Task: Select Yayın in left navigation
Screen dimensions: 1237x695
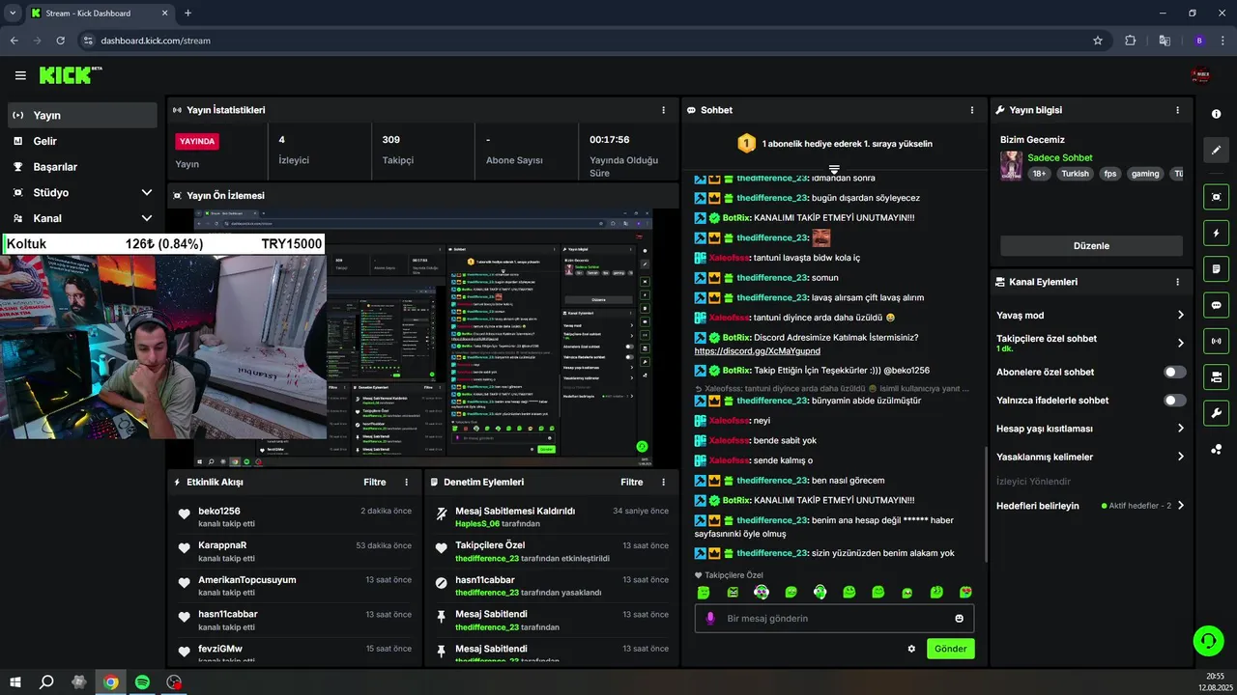Action: (x=82, y=115)
